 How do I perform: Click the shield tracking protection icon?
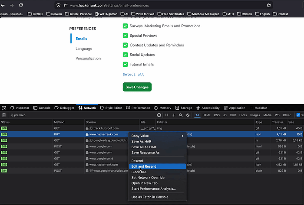[x=58, y=5]
